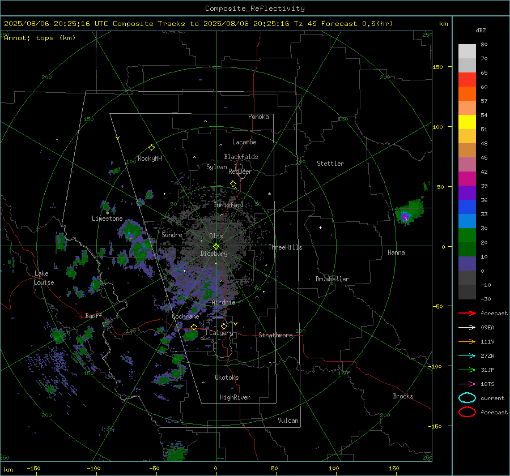Screen dimensions: 510x476
Task: Click the 150 km right axis label
Action: coord(438,67)
